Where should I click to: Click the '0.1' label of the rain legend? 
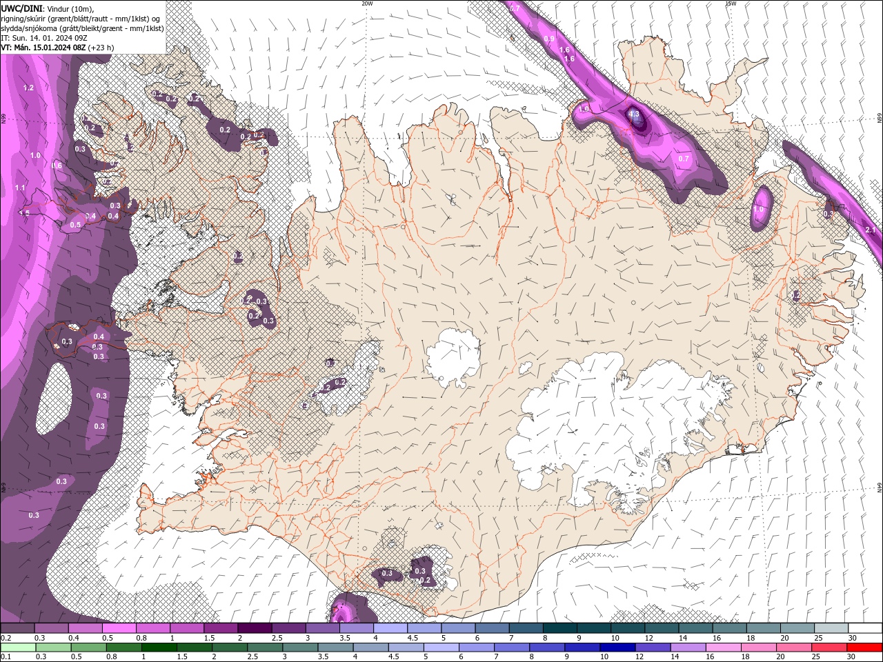(6, 657)
